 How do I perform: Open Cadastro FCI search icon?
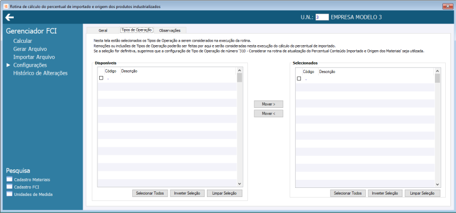[x=9, y=187]
